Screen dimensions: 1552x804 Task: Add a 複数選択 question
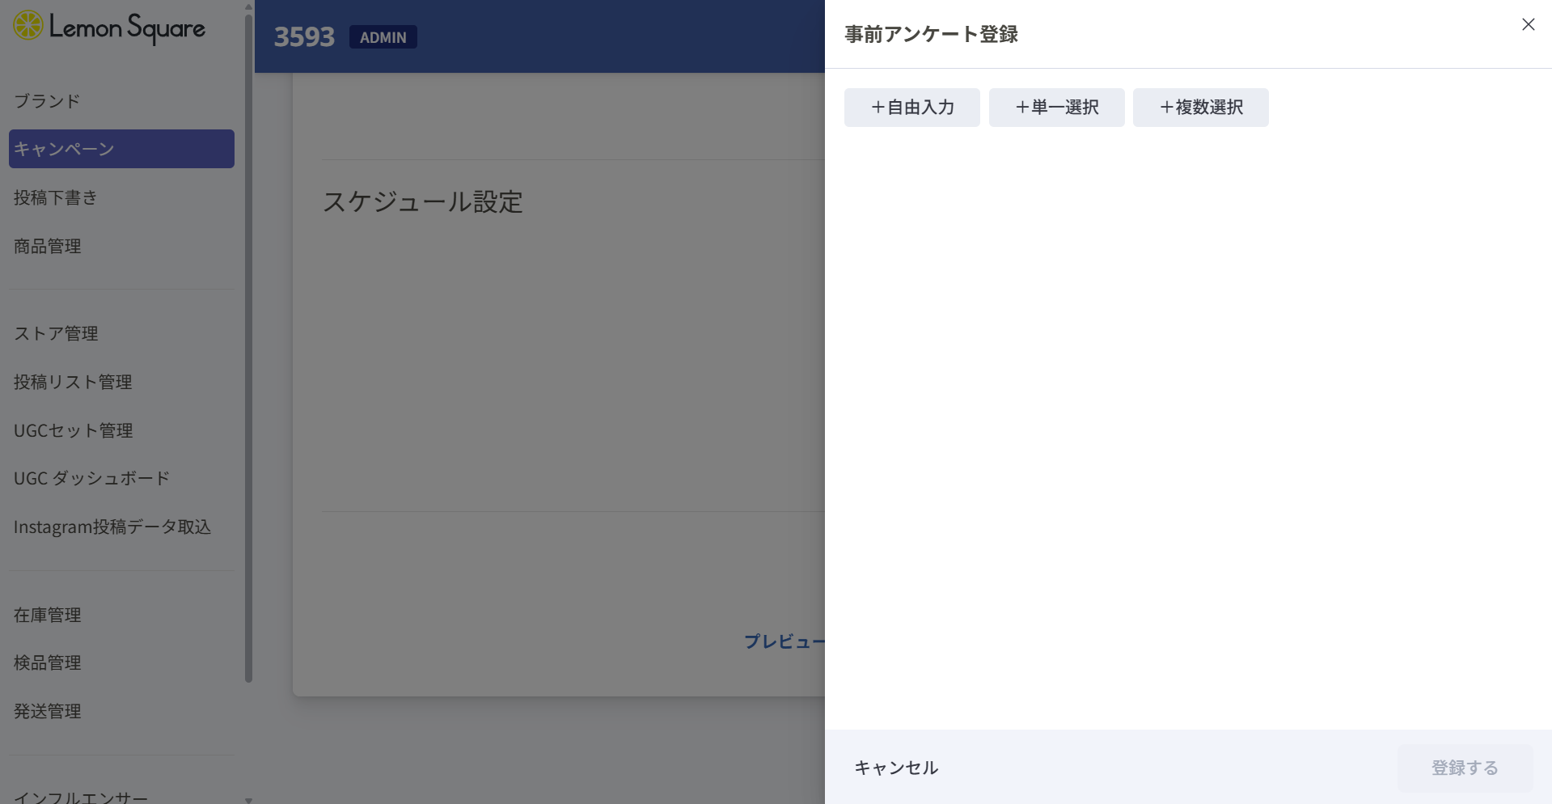(1200, 108)
